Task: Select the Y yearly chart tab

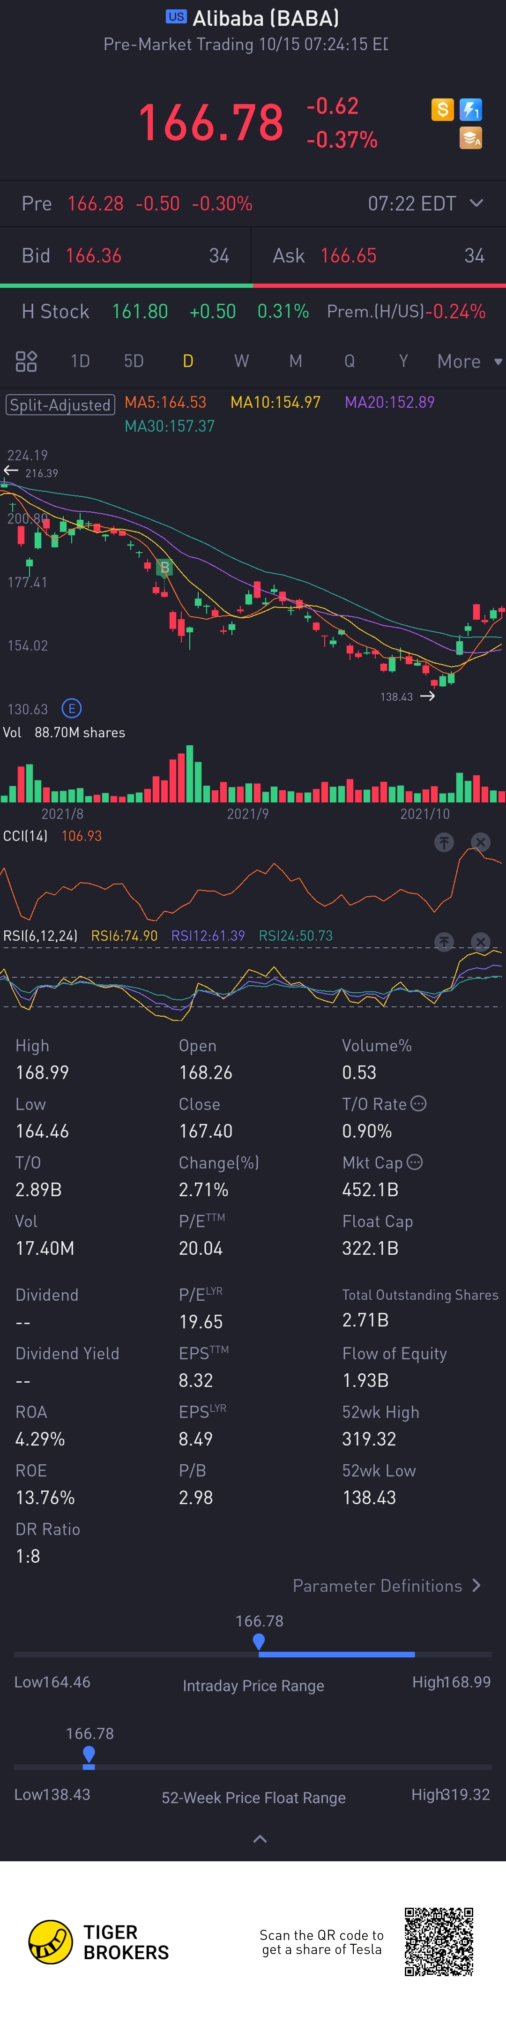Action: (403, 361)
